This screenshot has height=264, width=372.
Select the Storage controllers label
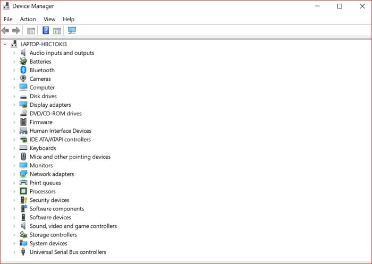point(53,235)
